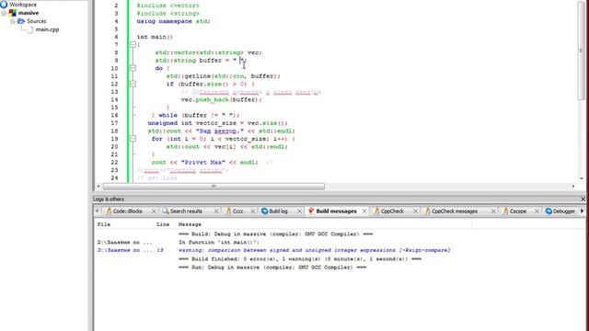589x331 pixels.
Task: Open the CppCheck messages tab
Action: [x=454, y=211]
